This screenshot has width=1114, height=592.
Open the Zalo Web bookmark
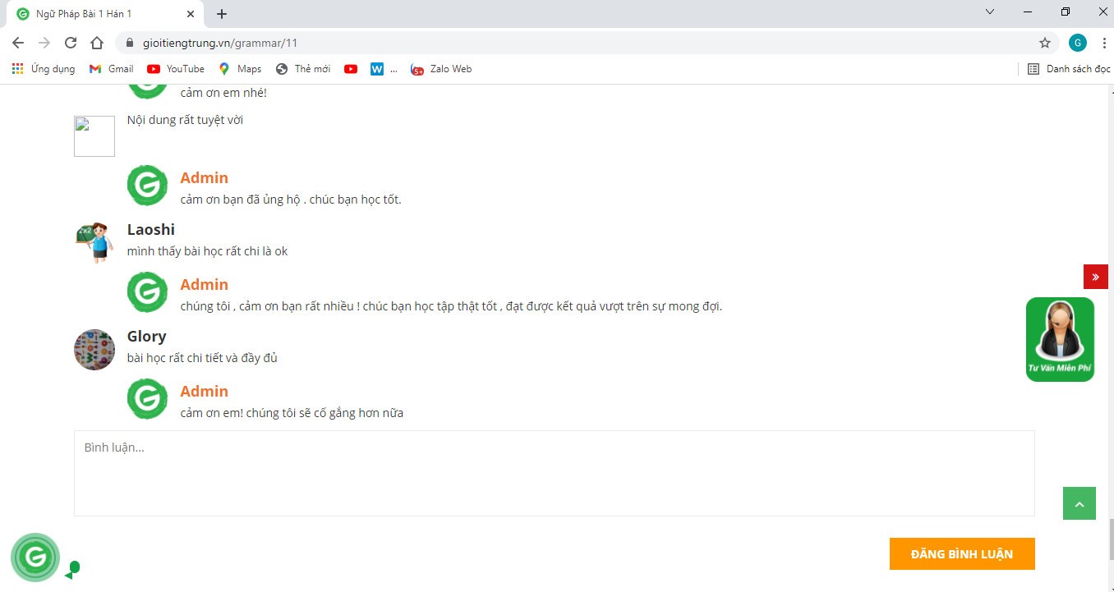(441, 69)
